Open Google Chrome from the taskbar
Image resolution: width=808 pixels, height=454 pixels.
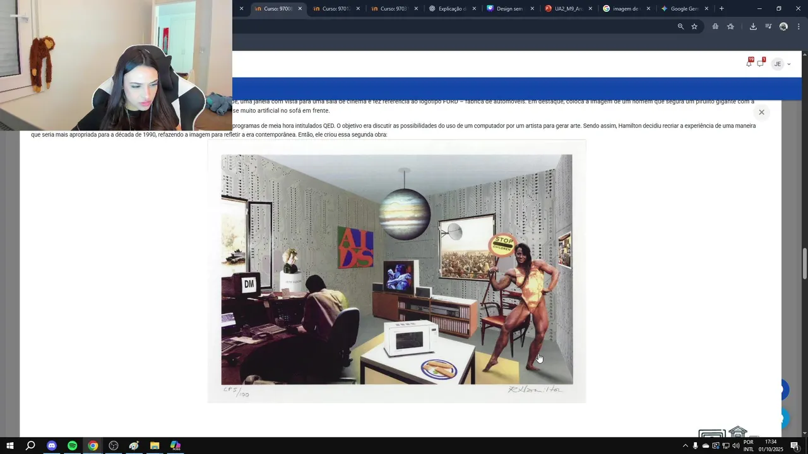[x=93, y=446]
